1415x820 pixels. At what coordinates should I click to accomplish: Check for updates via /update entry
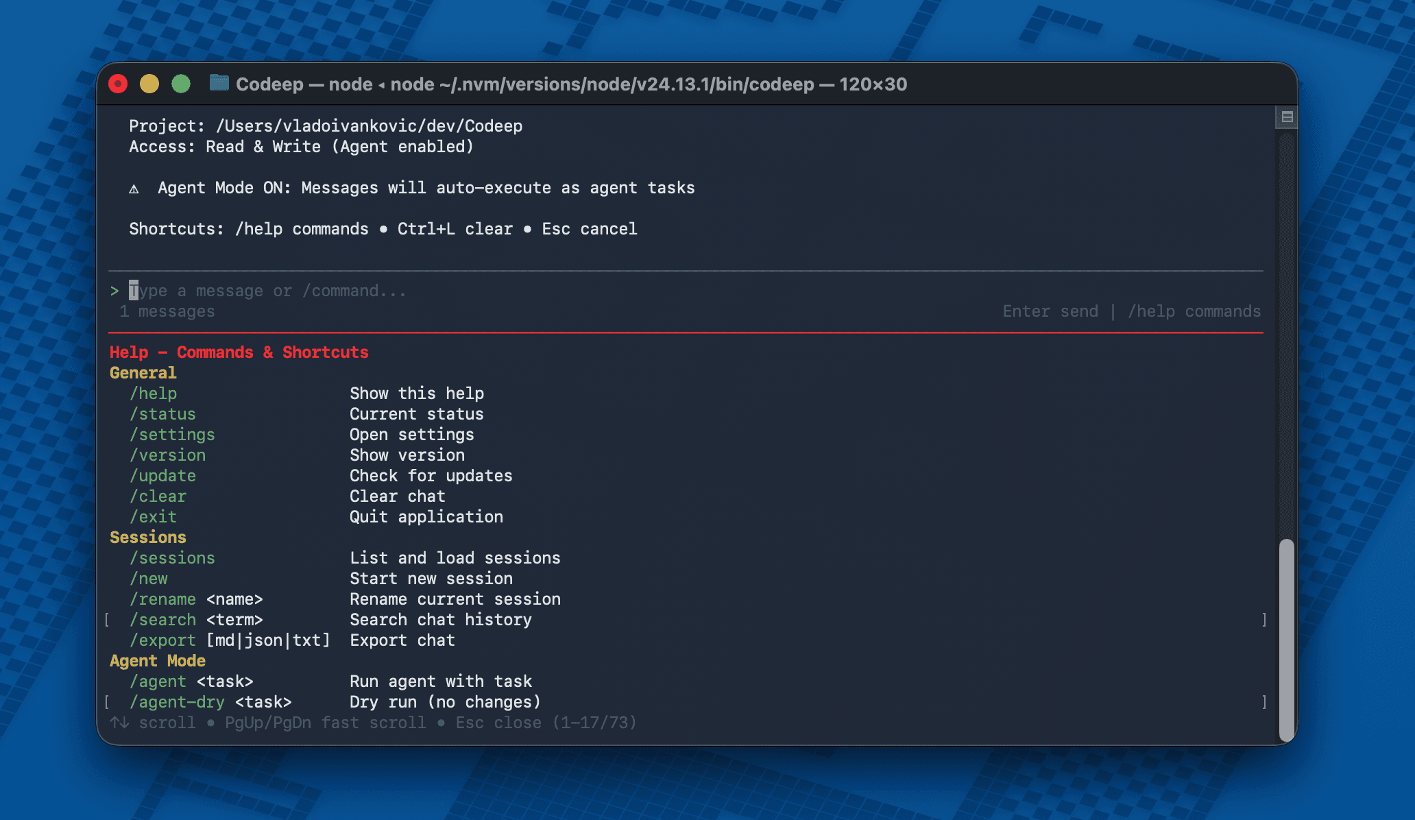pyautogui.click(x=162, y=475)
